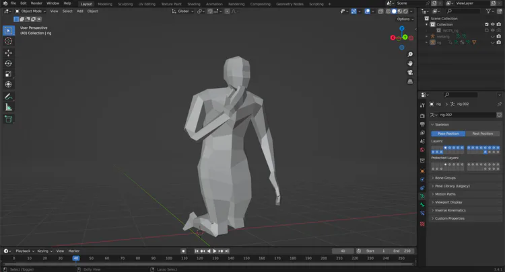This screenshot has width=505, height=272.
Task: Select the Select Box tool
Action: click(9, 30)
